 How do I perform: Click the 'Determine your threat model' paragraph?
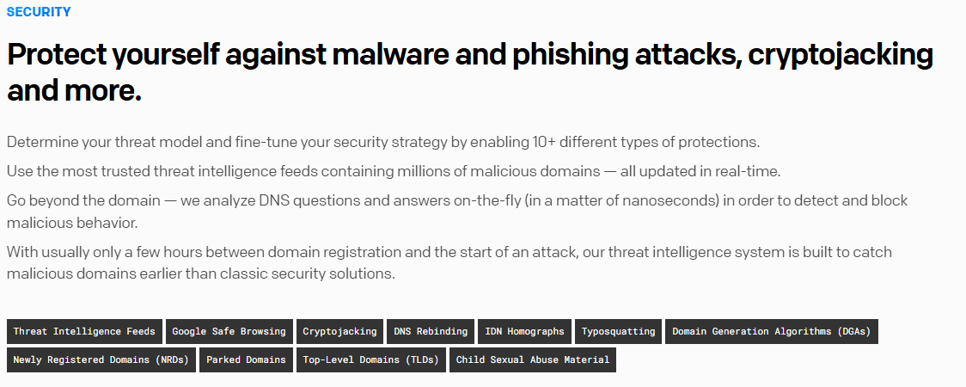click(x=382, y=142)
